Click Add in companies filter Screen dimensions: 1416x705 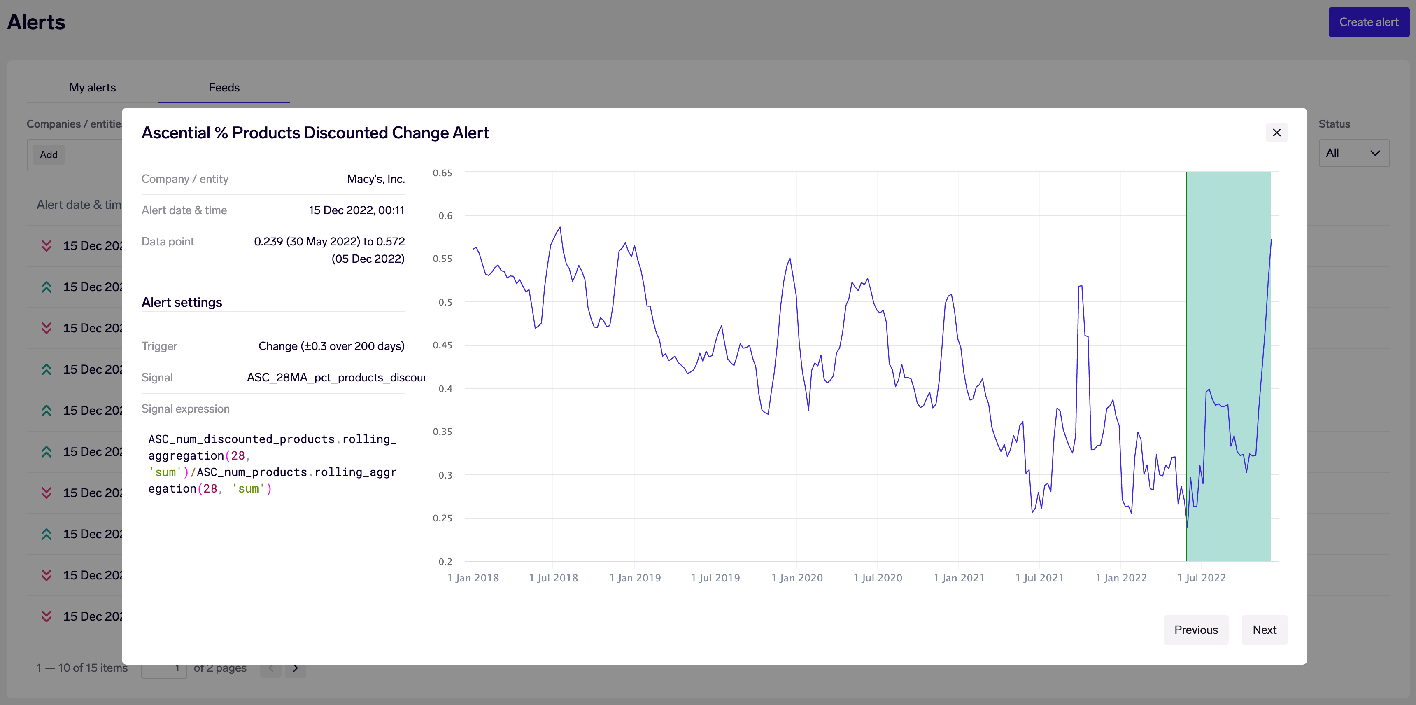click(x=49, y=155)
